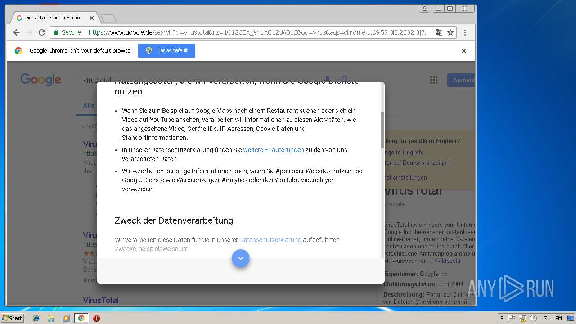576x324 pixels.
Task: Open Chrome's three-dot menu
Action: click(x=465, y=32)
